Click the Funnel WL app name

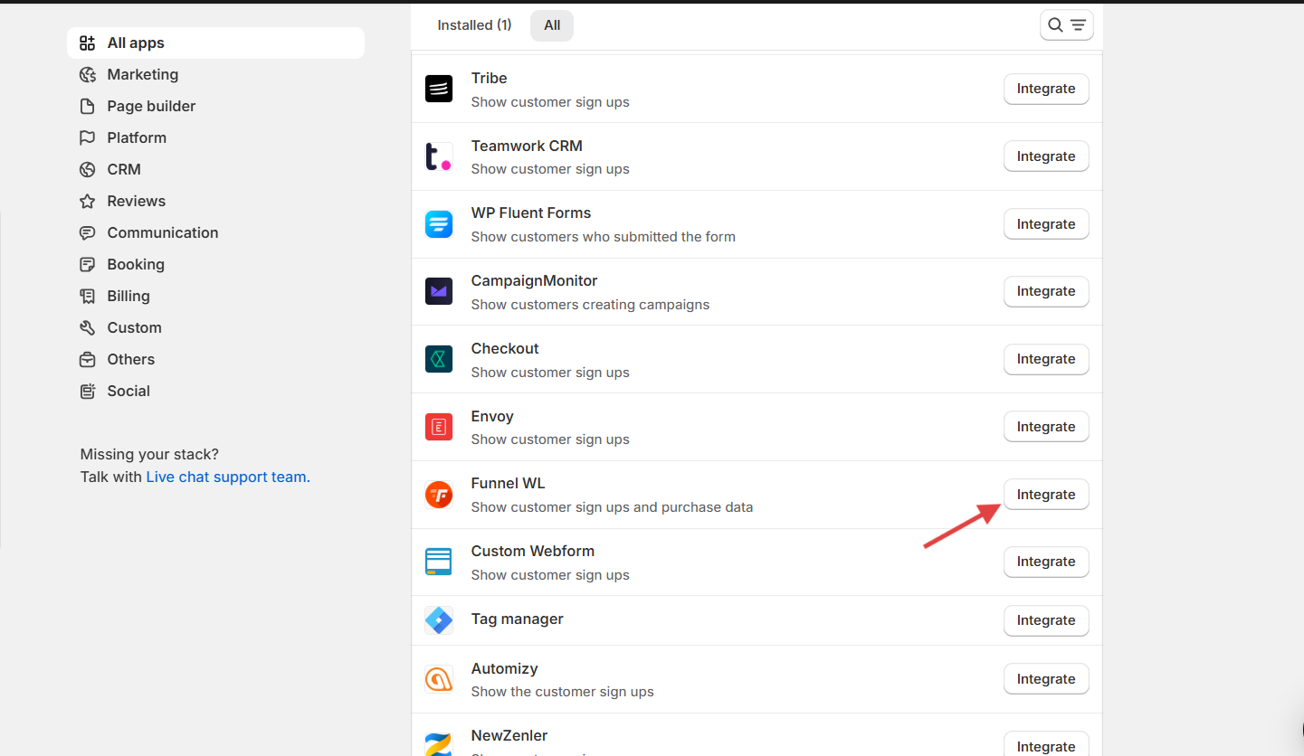click(509, 484)
